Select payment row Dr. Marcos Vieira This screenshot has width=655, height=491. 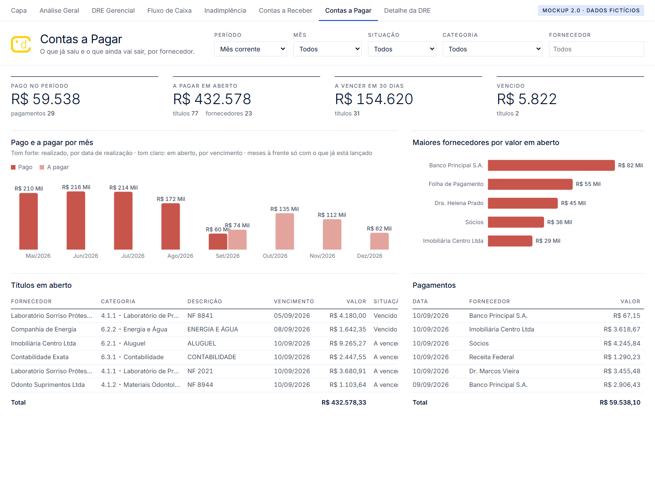(528, 371)
